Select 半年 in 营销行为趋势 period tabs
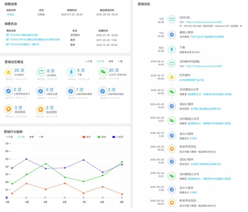 point(32,136)
